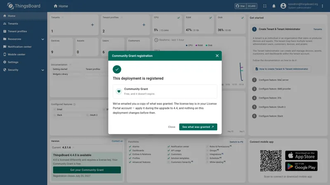Click the Community Grant heart icon
This screenshot has width=330, height=185.
(119, 91)
